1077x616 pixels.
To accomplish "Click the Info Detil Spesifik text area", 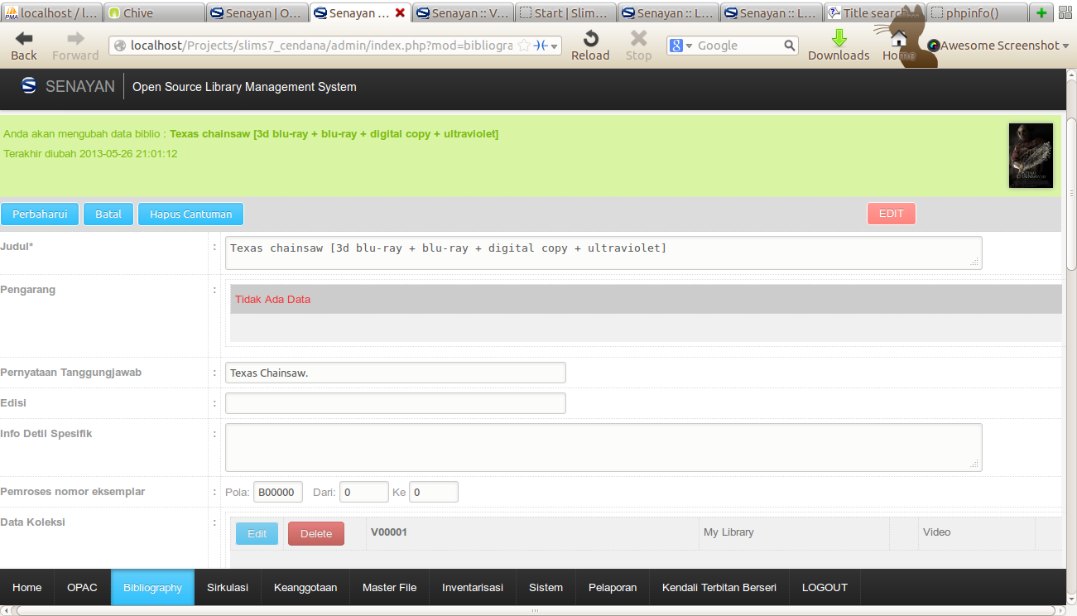I will coord(603,448).
